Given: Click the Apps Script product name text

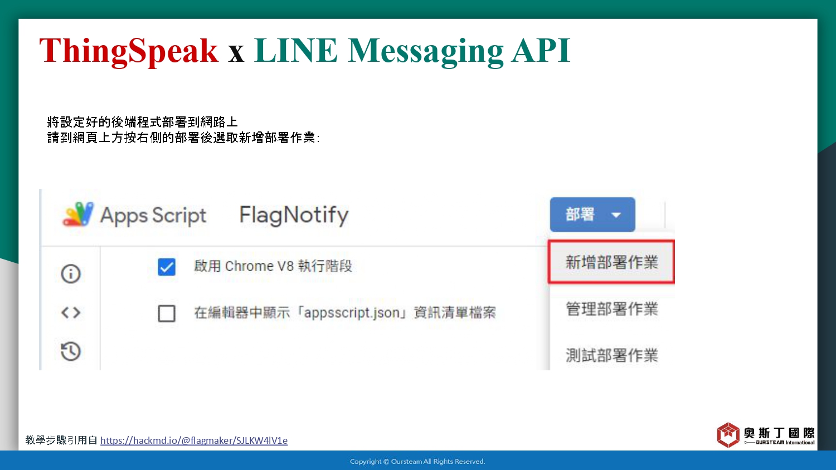Looking at the screenshot, I should pyautogui.click(x=153, y=216).
